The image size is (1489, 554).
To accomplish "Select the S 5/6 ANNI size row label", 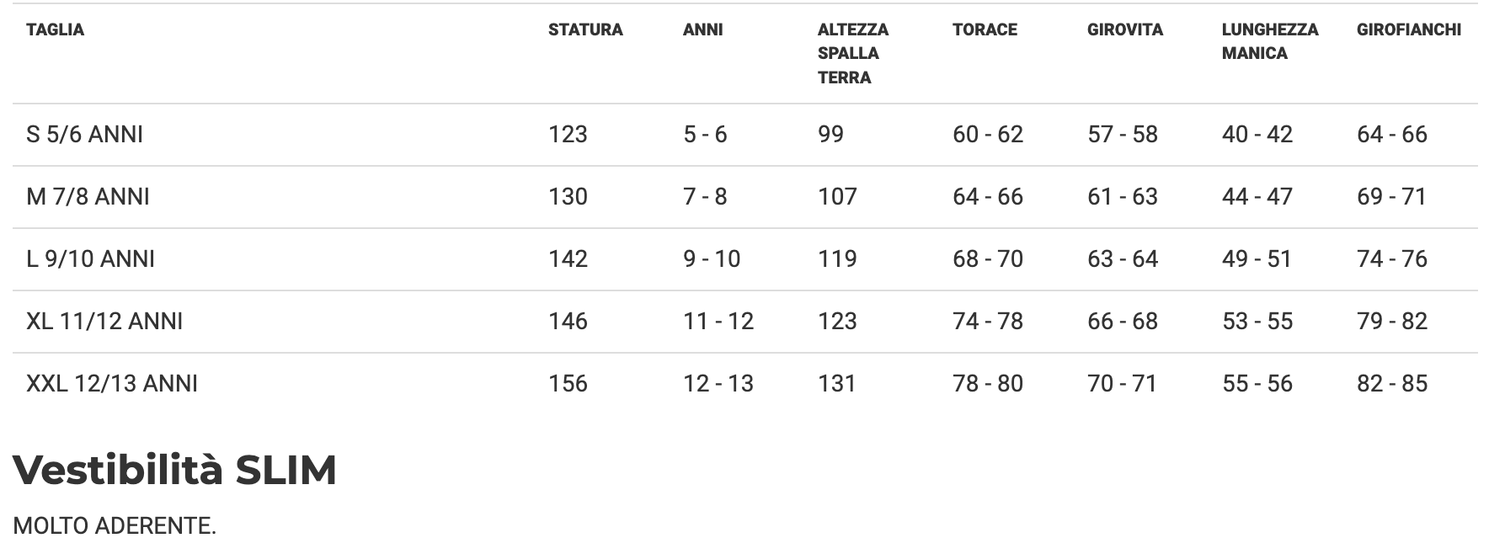I will (85, 135).
